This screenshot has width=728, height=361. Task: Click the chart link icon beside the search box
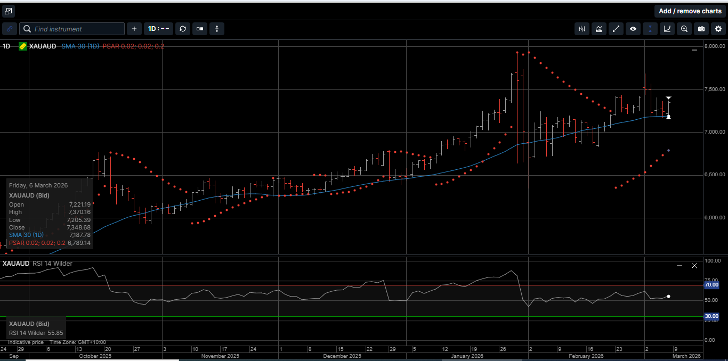click(x=9, y=29)
